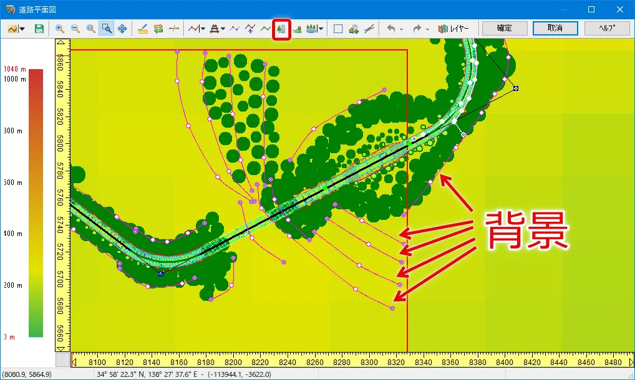Viewport: 635px width, 380px height.
Task: Click the left arrow on horizontal ruler
Action: click(75, 361)
